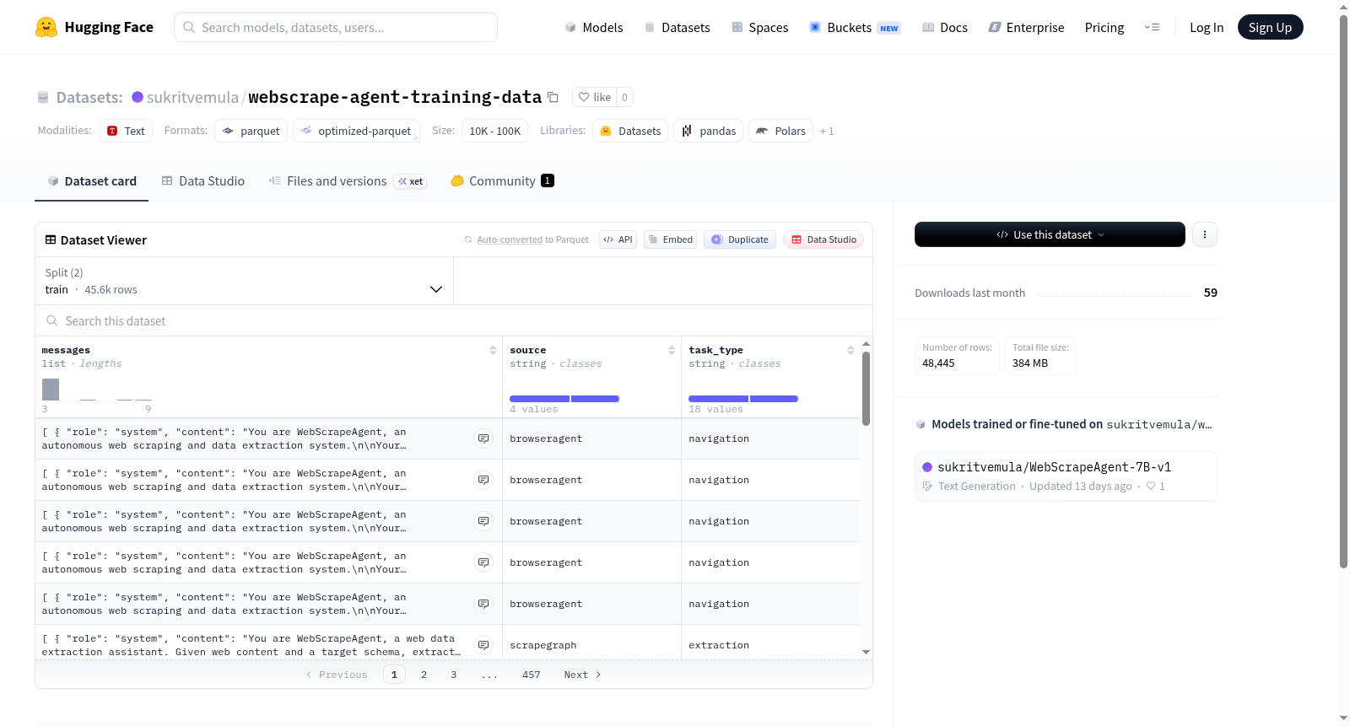
Task: Filter by optimized-parquet format tag
Action: point(356,131)
